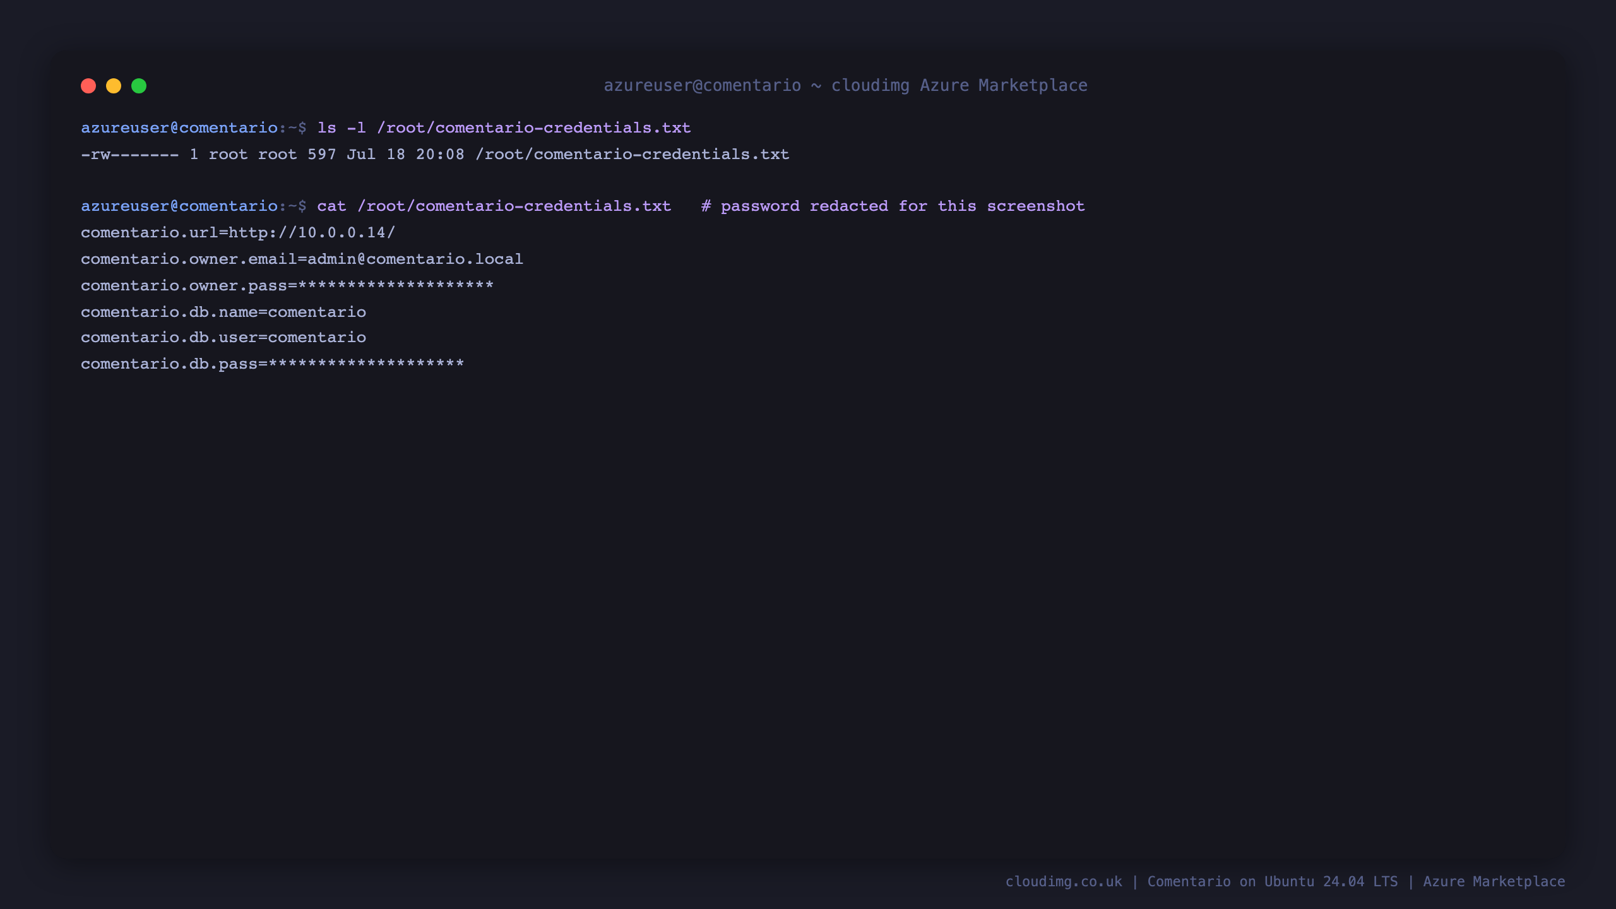The image size is (1616, 909).
Task: Select the comentario.owner.email line
Action: [302, 259]
